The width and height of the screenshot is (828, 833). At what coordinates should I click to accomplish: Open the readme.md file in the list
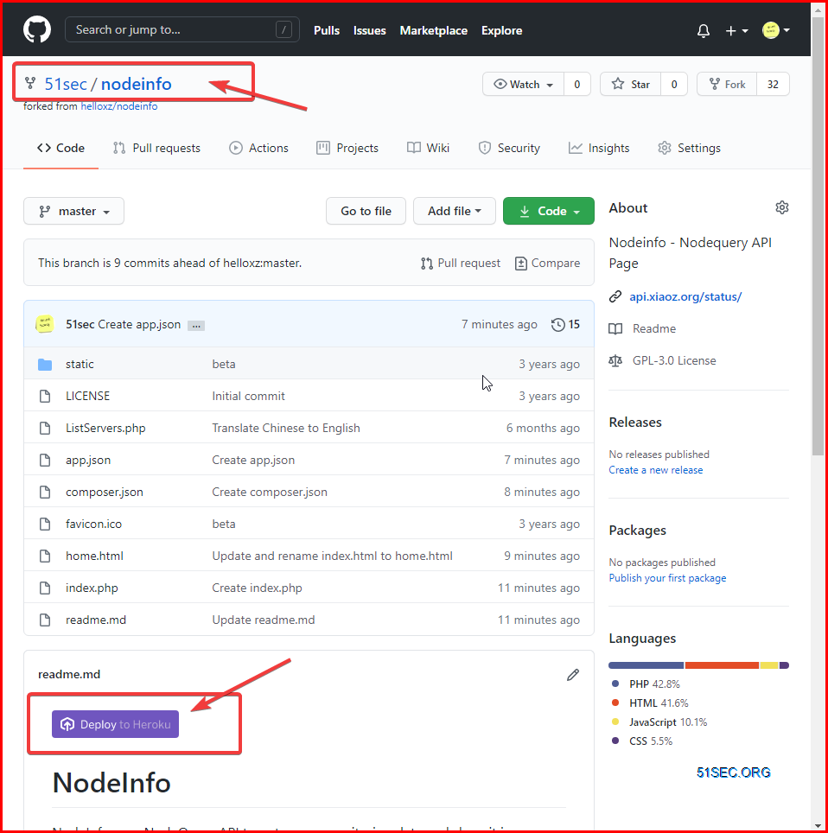96,620
